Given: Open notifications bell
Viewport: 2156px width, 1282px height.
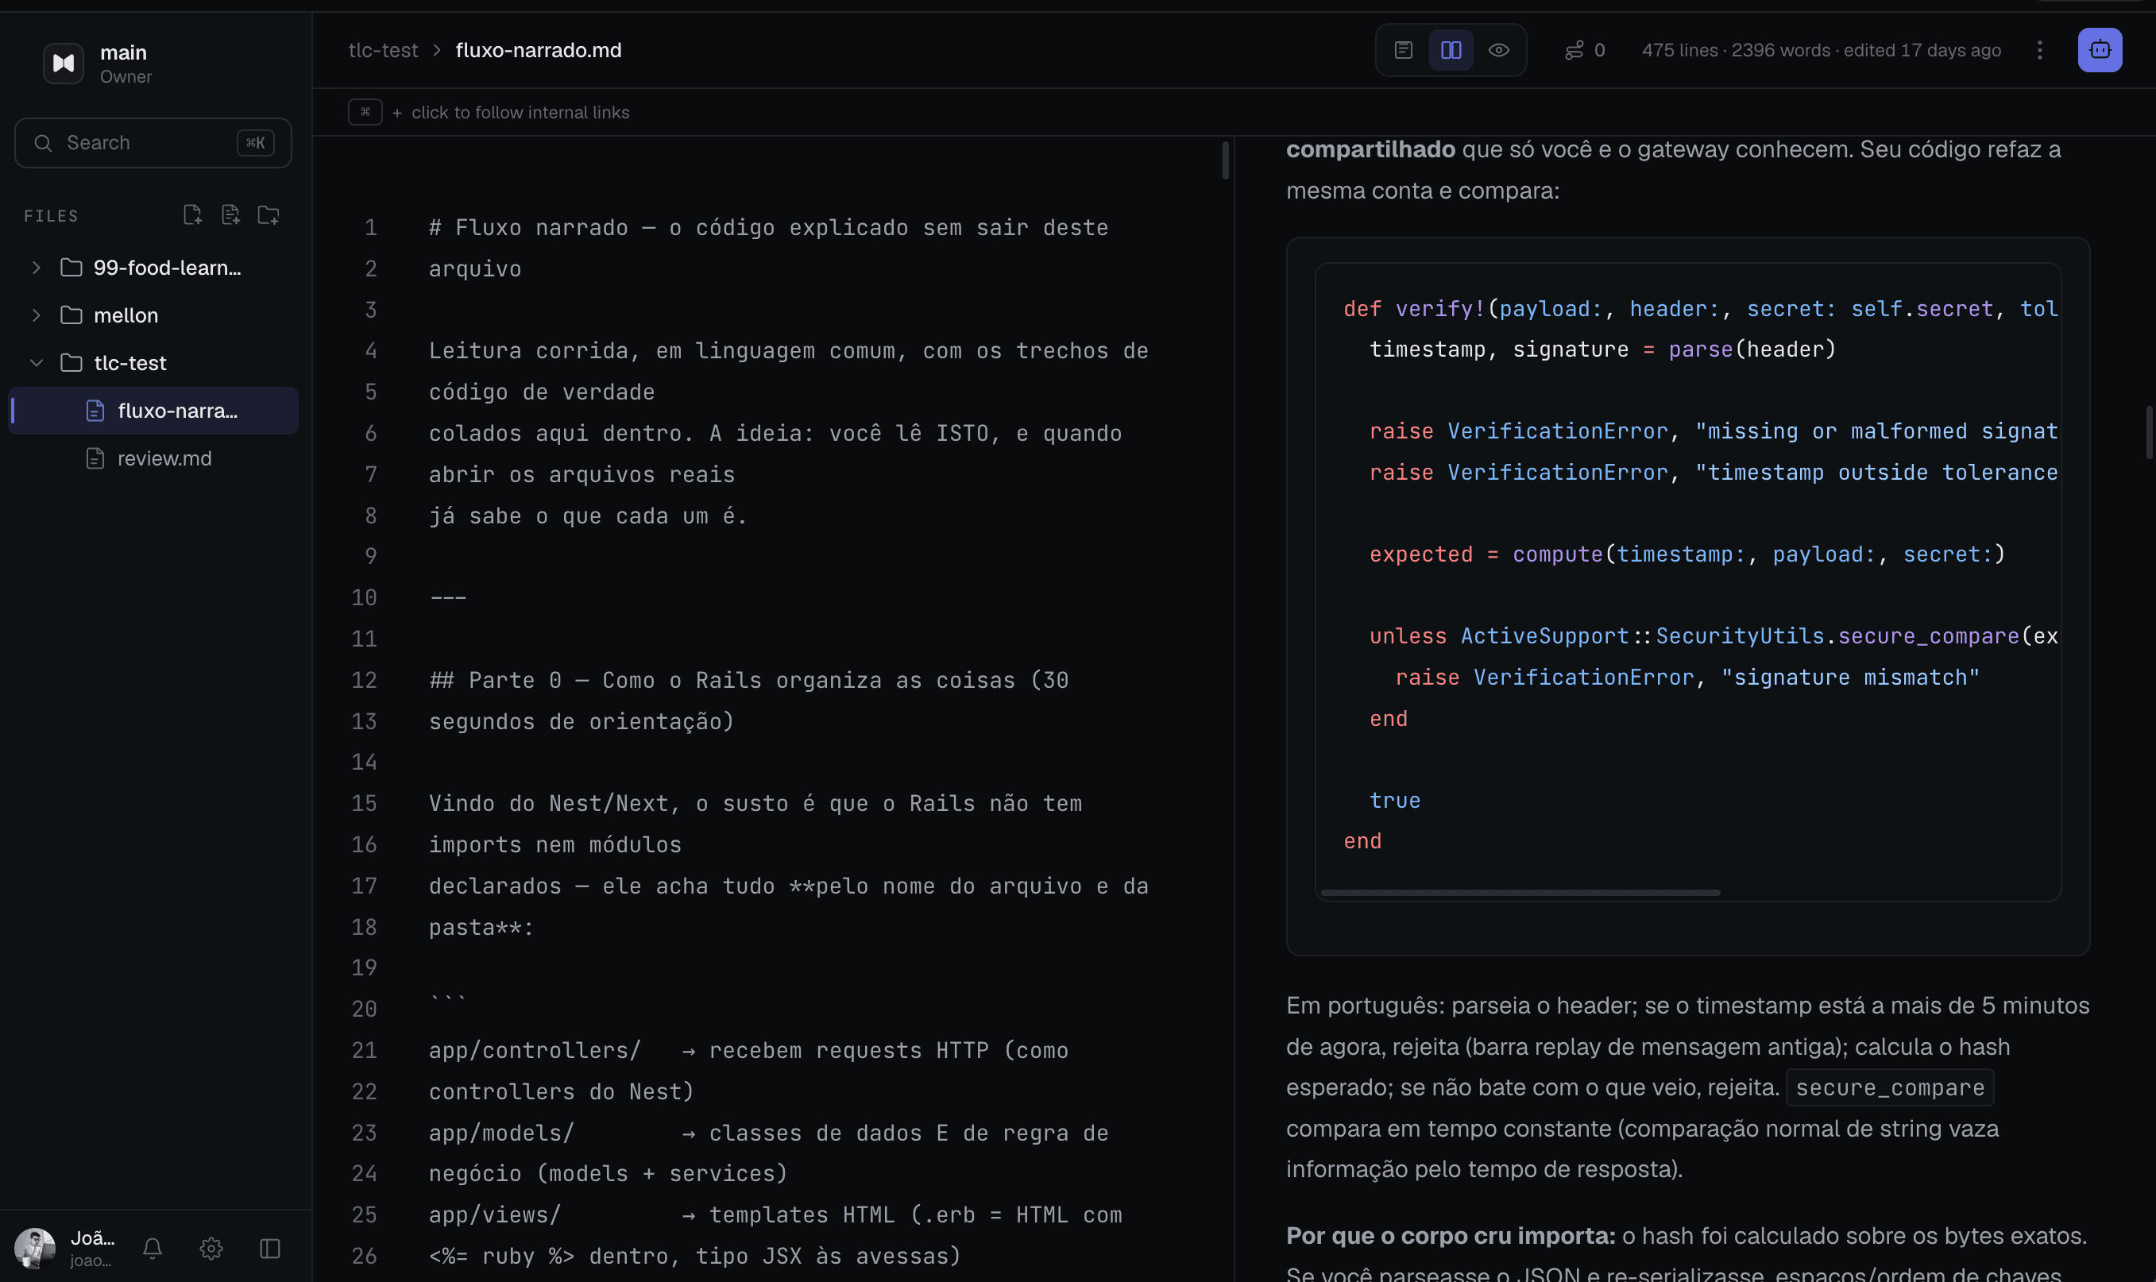Looking at the screenshot, I should tap(153, 1249).
